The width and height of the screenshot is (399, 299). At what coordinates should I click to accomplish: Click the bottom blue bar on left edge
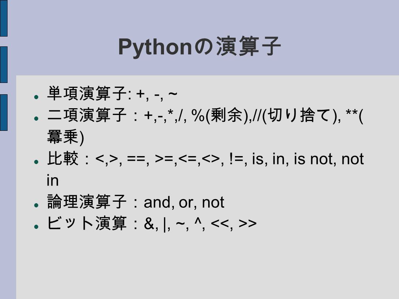pyautogui.click(x=3, y=112)
